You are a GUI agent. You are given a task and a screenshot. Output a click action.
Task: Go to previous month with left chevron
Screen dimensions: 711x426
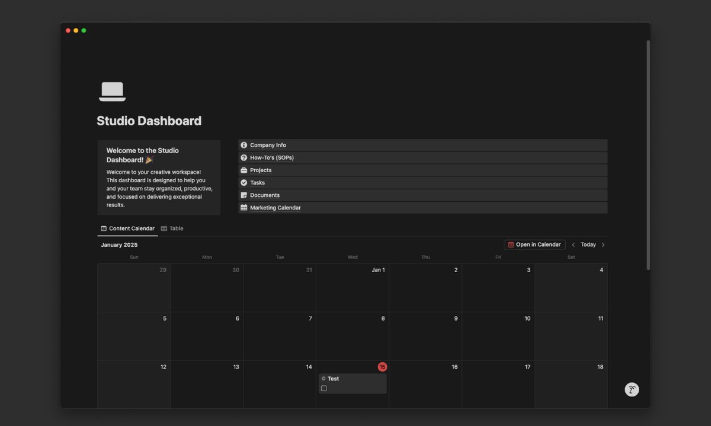pos(573,245)
